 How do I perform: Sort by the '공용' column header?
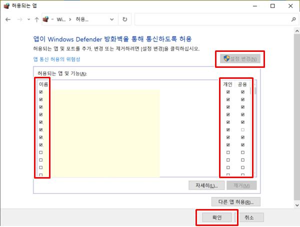(242, 84)
